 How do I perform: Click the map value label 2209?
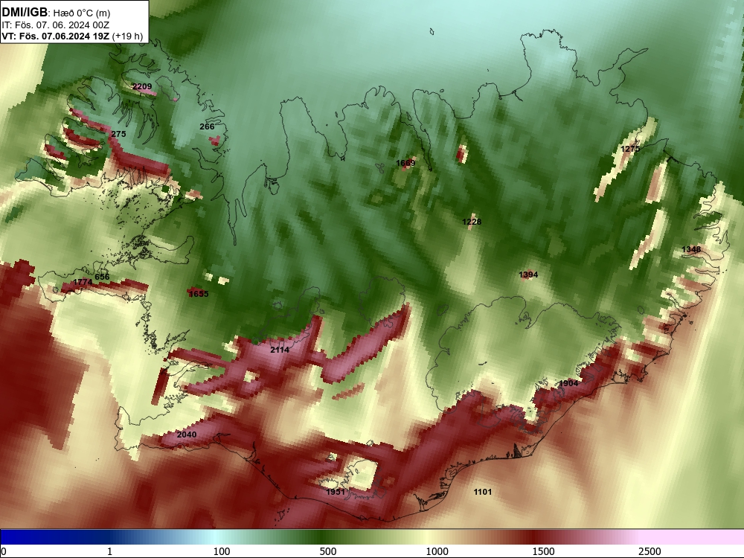(x=142, y=86)
